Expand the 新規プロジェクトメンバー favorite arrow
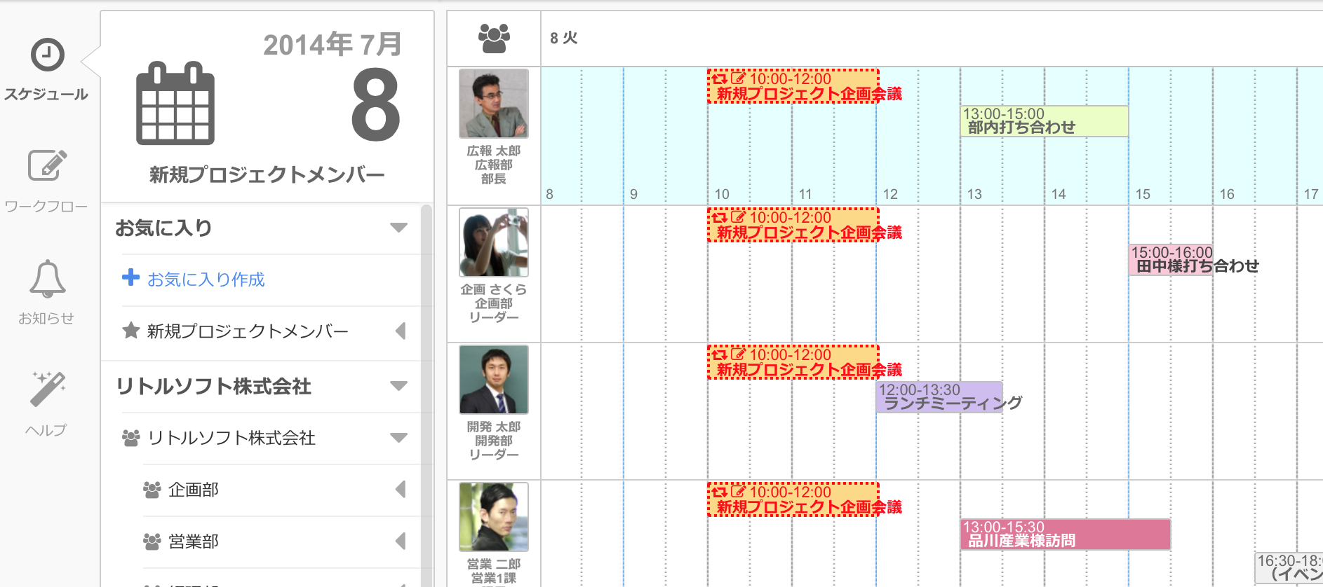Image resolution: width=1323 pixels, height=587 pixels. pos(401,331)
